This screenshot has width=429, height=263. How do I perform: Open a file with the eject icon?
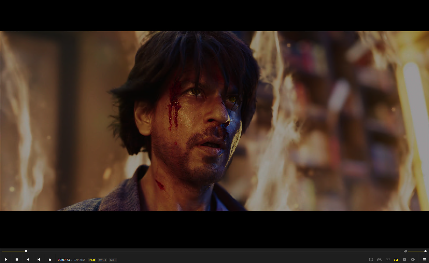click(x=50, y=259)
